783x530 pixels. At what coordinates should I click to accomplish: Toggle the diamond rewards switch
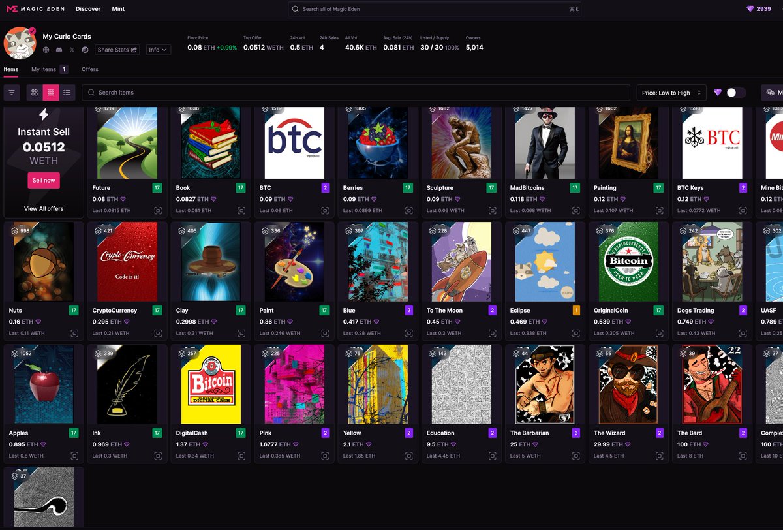pos(736,93)
